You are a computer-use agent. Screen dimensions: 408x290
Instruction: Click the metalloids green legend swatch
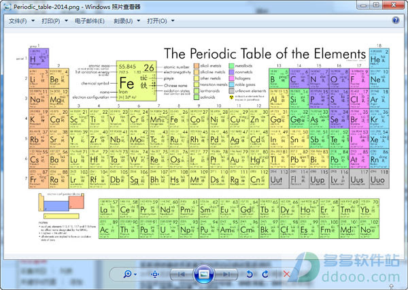[x=231, y=65]
